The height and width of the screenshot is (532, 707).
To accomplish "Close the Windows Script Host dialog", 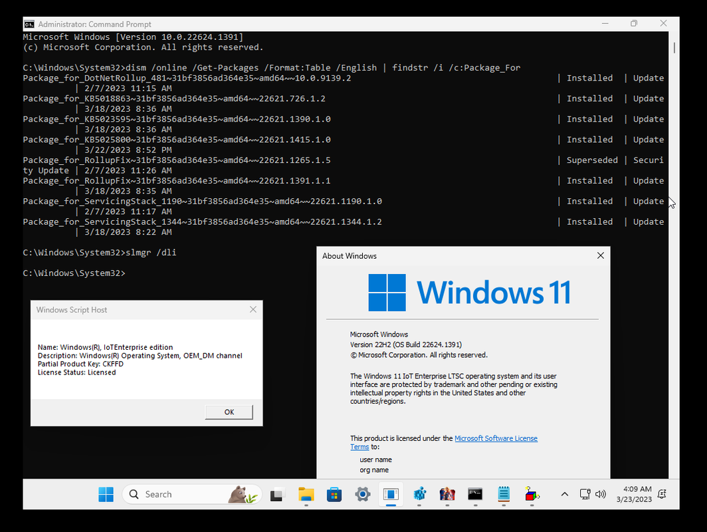I will point(253,309).
